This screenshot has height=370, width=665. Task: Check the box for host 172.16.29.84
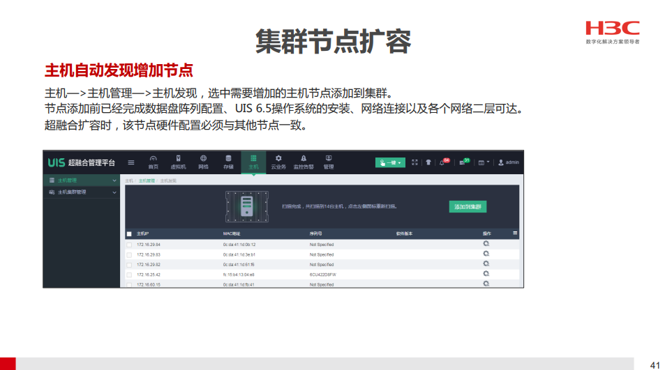tap(129, 245)
